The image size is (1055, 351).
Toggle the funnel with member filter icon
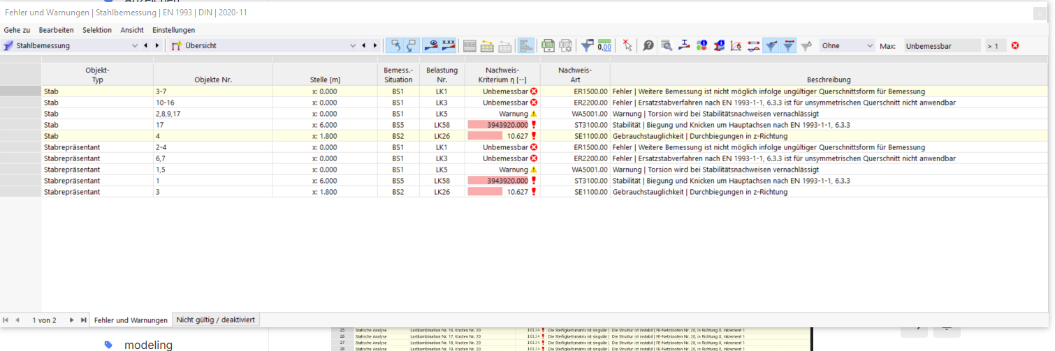(x=787, y=45)
